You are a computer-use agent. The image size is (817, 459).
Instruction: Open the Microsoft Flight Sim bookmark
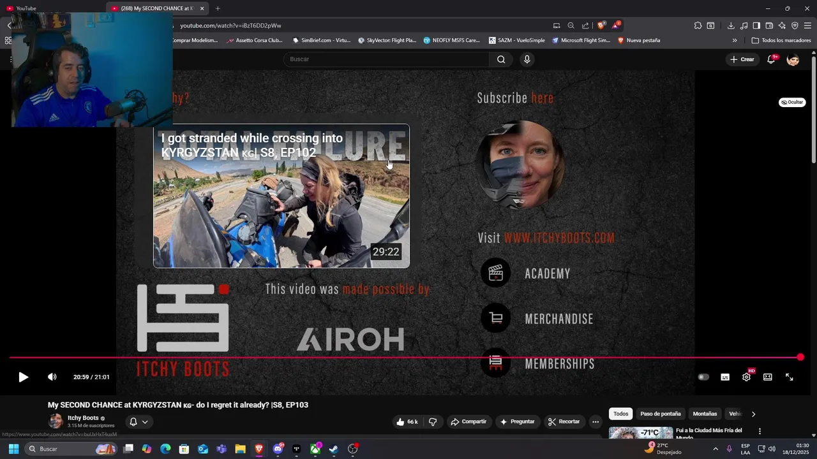click(x=581, y=40)
